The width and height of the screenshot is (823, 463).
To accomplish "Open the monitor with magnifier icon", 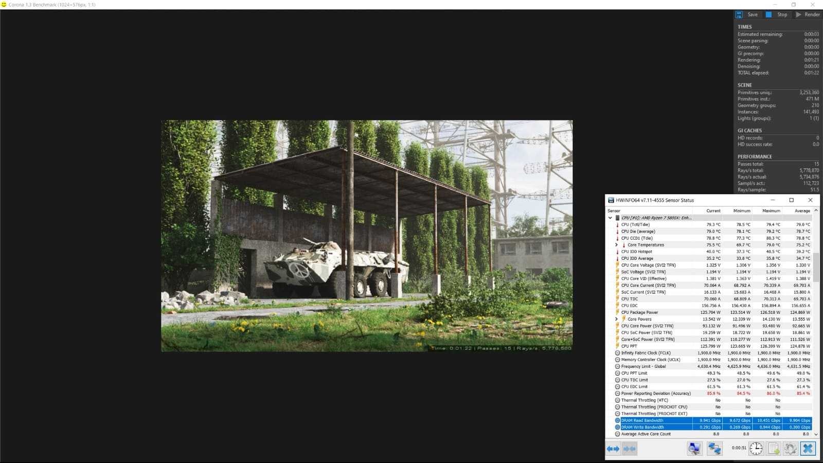I will pyautogui.click(x=694, y=449).
